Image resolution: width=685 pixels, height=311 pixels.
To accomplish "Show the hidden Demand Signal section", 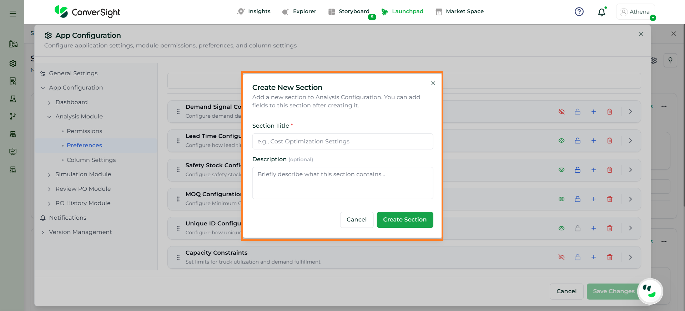I will [x=561, y=112].
